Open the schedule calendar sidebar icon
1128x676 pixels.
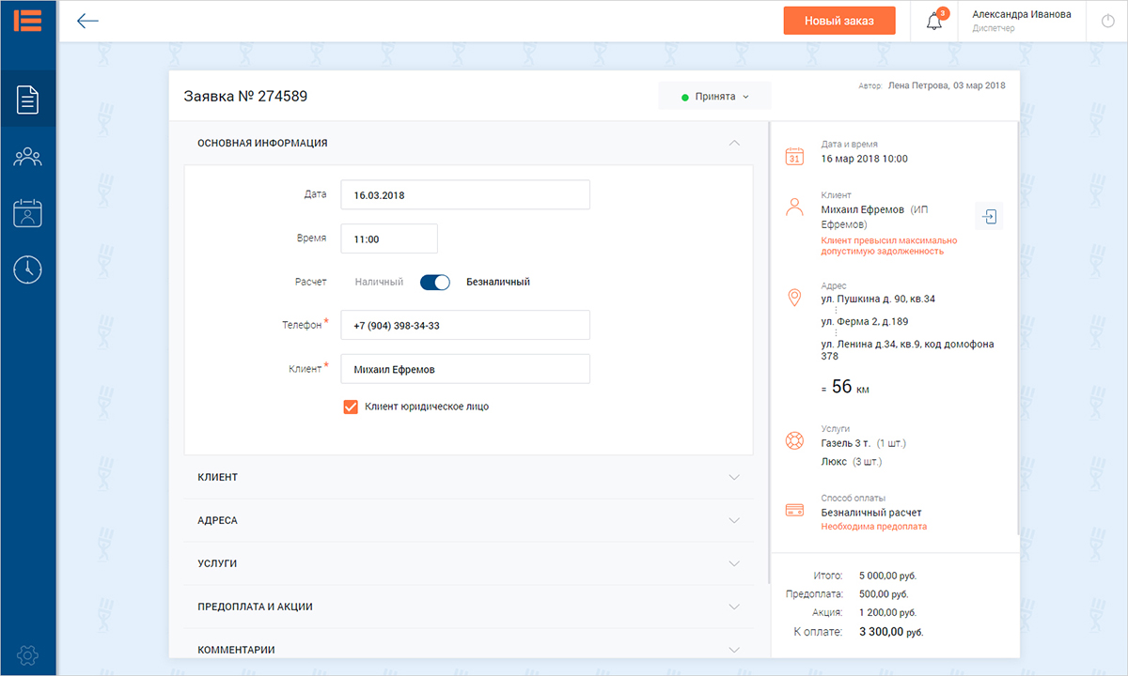[28, 213]
